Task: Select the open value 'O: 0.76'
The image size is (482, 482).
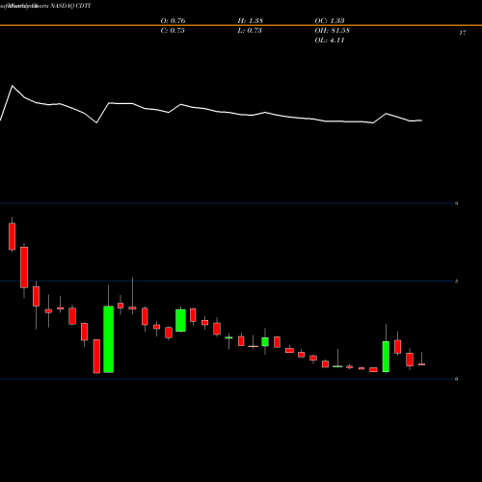Action: 173,20
